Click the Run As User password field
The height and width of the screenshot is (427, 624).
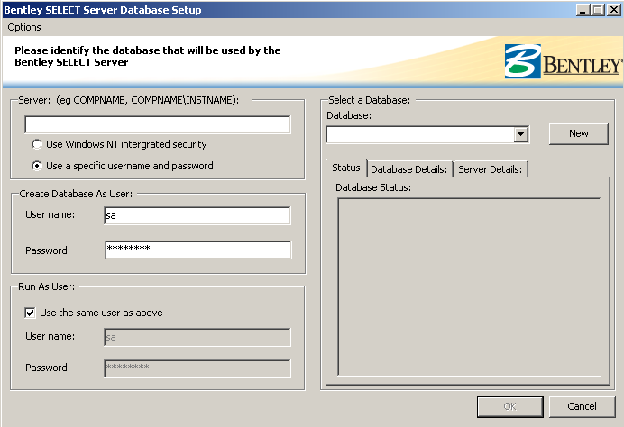[197, 368]
